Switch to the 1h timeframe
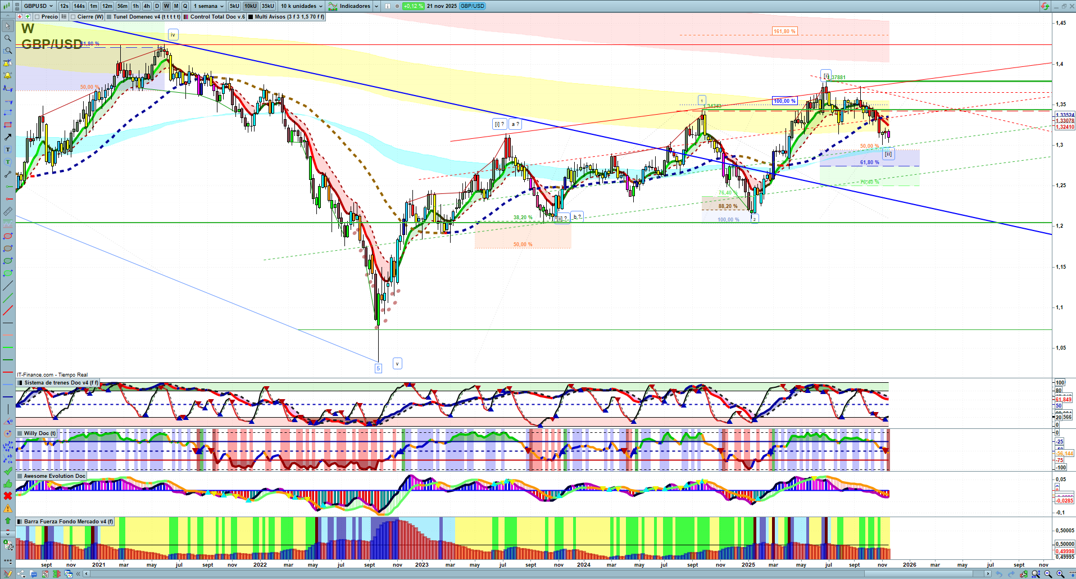Image resolution: width=1076 pixels, height=579 pixels. [x=135, y=6]
